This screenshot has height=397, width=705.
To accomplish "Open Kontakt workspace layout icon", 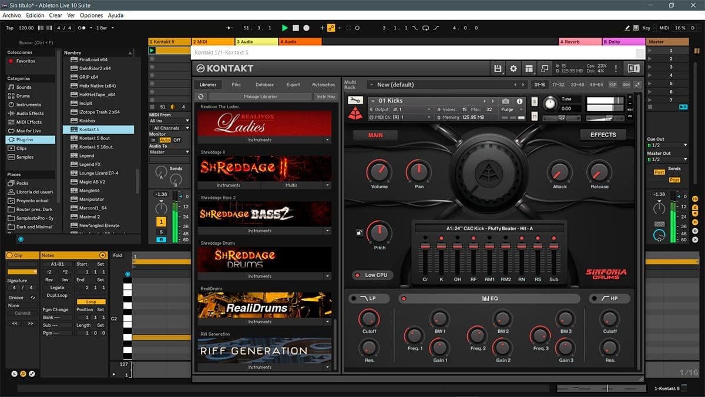I will point(529,69).
